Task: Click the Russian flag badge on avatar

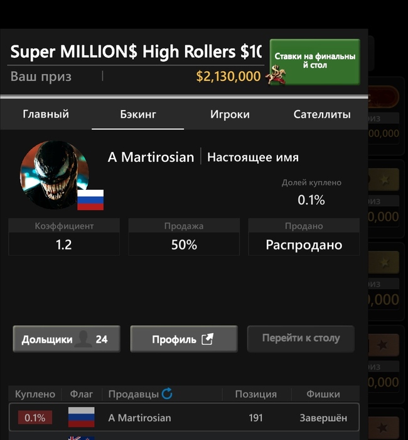Action: click(90, 200)
